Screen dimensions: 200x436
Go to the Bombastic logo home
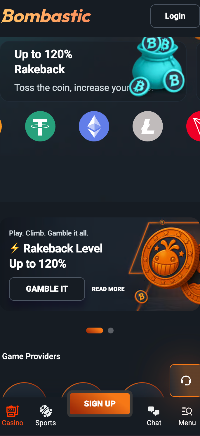[46, 16]
